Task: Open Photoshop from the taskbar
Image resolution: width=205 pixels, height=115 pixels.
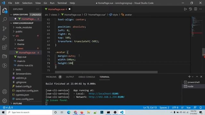Action: click(102, 112)
